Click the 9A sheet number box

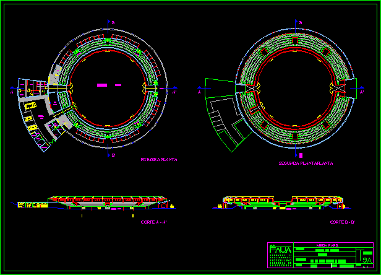[x=367, y=260]
